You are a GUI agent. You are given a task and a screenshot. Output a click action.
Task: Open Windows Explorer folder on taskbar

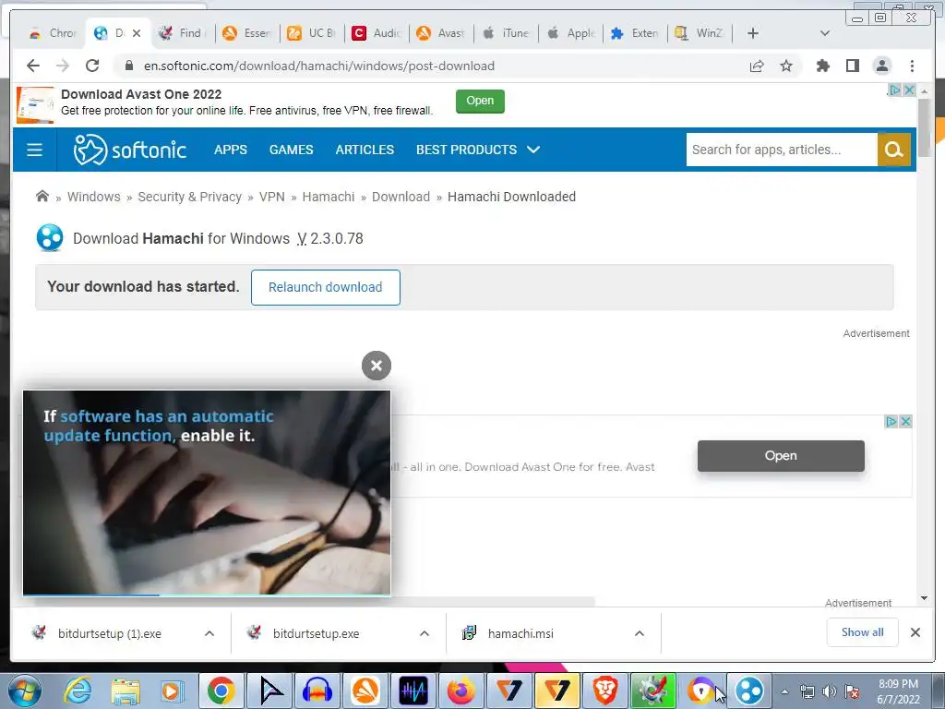click(125, 691)
